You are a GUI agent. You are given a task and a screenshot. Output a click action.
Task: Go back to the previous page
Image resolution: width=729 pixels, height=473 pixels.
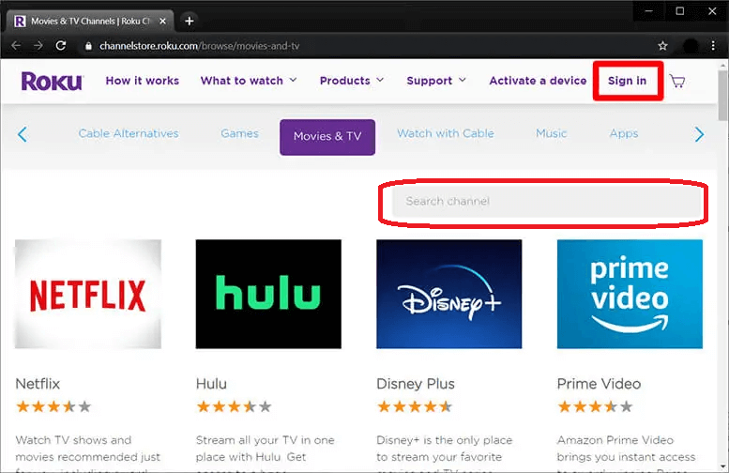coord(16,45)
